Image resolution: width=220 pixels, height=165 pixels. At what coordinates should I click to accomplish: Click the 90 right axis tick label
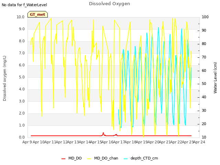(x=204, y=31)
